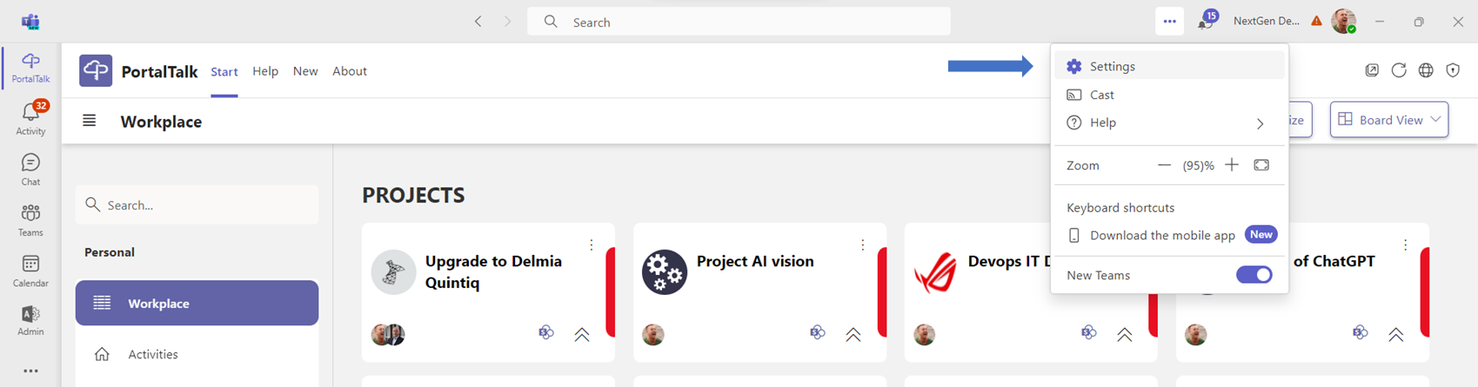The height and width of the screenshot is (387, 1478).
Task: Expand the Upgrade to Delmia Quintiq card chevrons
Action: [x=582, y=334]
